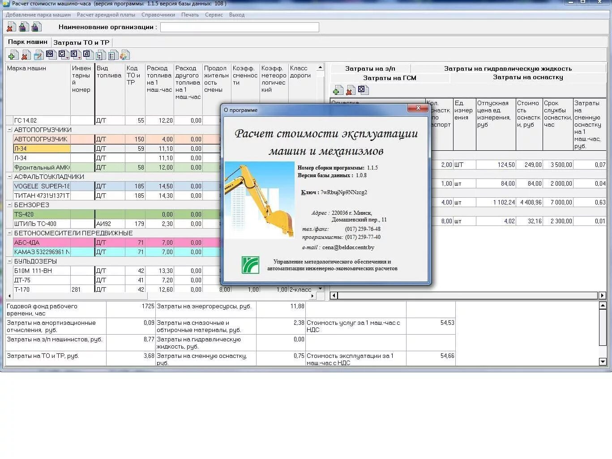This screenshot has width=612, height=459.
Task: Click the excavator image in About dialog
Action: [x=259, y=200]
